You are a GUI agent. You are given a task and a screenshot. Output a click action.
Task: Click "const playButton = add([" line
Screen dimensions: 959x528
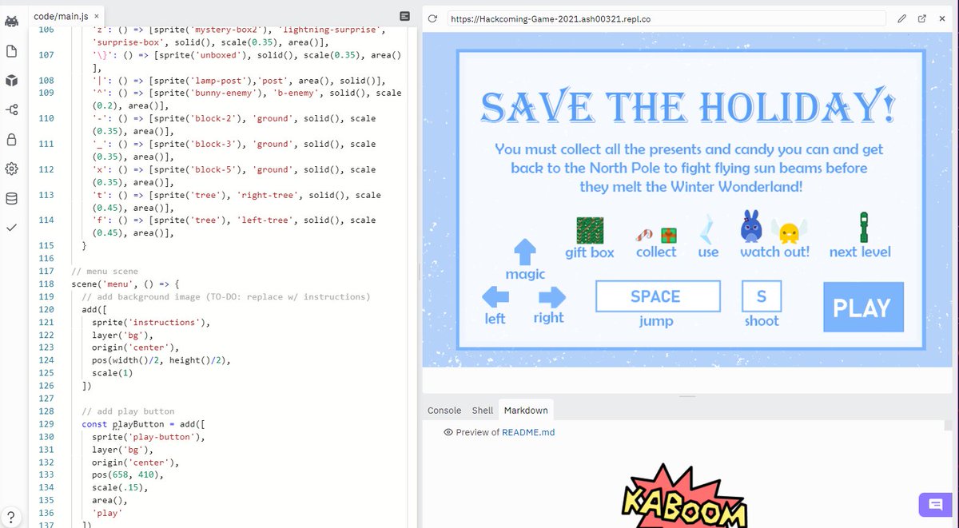tap(144, 424)
